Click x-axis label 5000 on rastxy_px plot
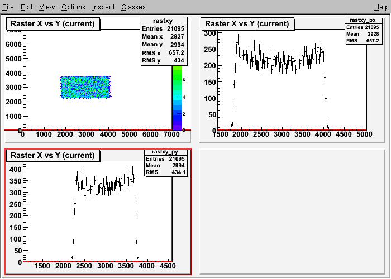This screenshot has height=279, width=391. point(364,134)
